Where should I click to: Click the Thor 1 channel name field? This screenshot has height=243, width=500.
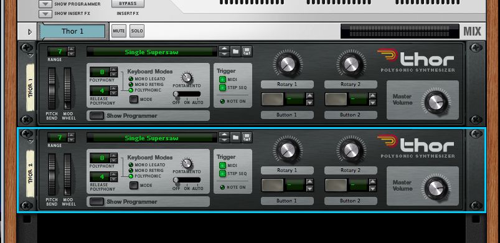coord(72,31)
